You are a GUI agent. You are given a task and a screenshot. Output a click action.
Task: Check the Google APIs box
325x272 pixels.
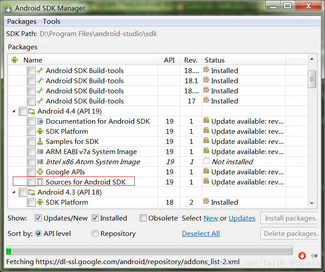click(31, 172)
